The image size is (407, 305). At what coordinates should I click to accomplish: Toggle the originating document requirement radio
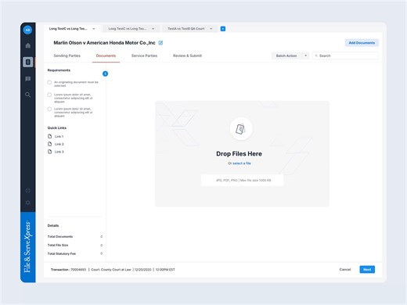pos(49,82)
